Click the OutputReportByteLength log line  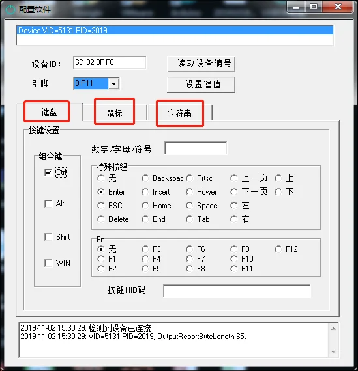(134, 337)
